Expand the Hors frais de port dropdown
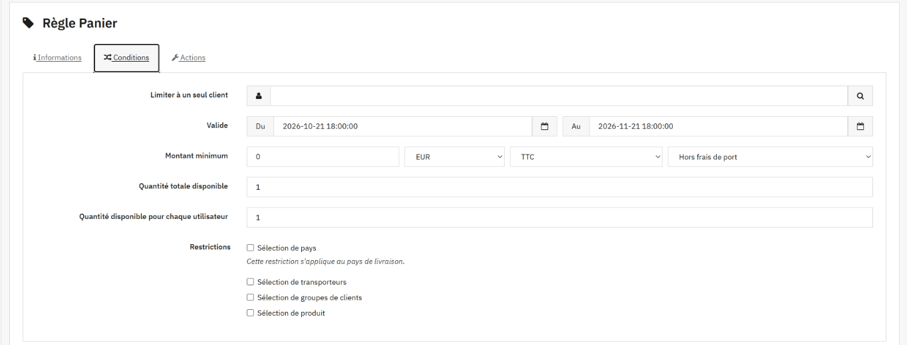The height and width of the screenshot is (345, 907). pyautogui.click(x=771, y=157)
